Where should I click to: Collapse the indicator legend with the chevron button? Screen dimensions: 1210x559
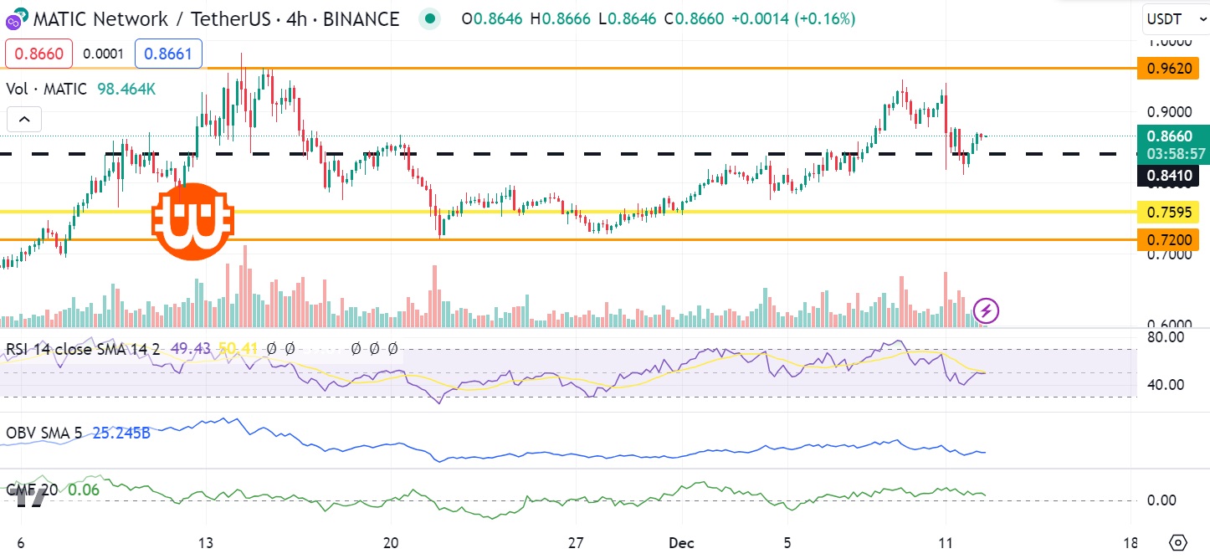pyautogui.click(x=25, y=120)
